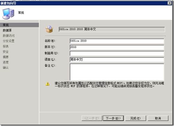The width and height of the screenshot is (174, 126).
Task: Click the 下一步 next button
Action: [x=113, y=118]
